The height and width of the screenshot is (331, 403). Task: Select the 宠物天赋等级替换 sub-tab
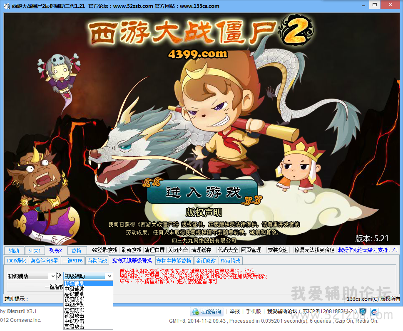point(132,260)
